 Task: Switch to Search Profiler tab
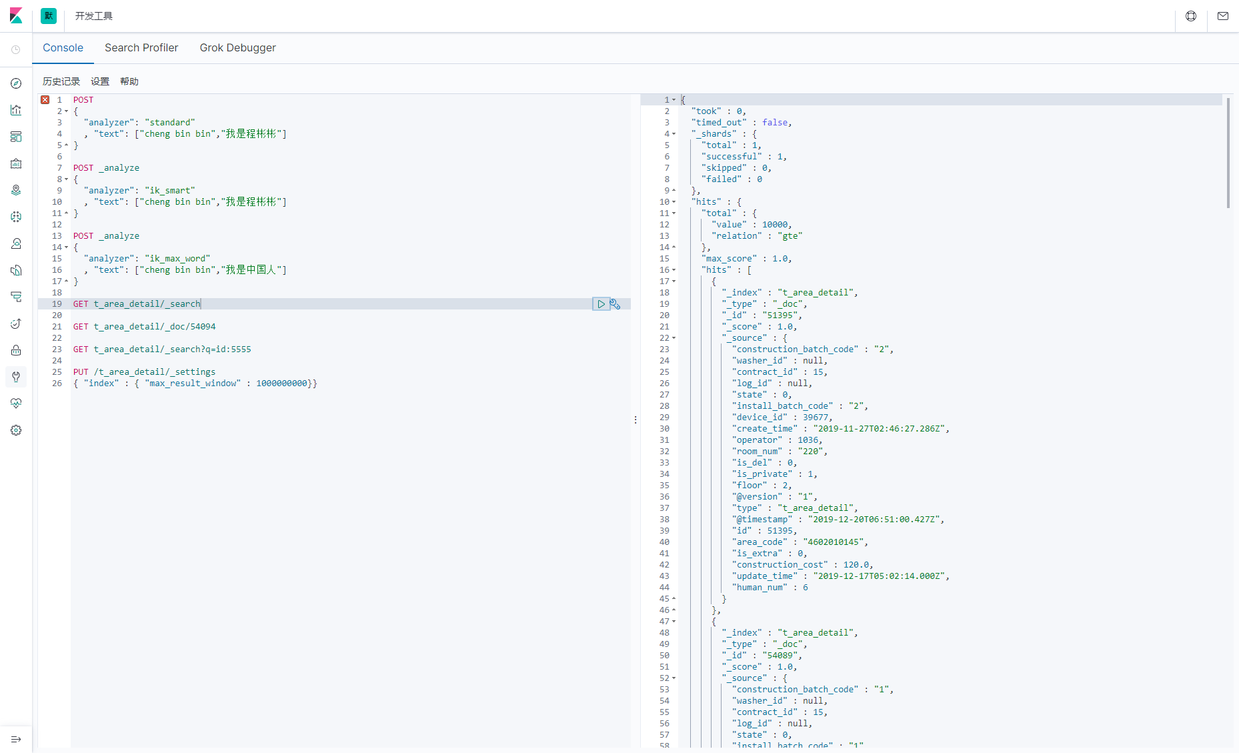coord(141,48)
